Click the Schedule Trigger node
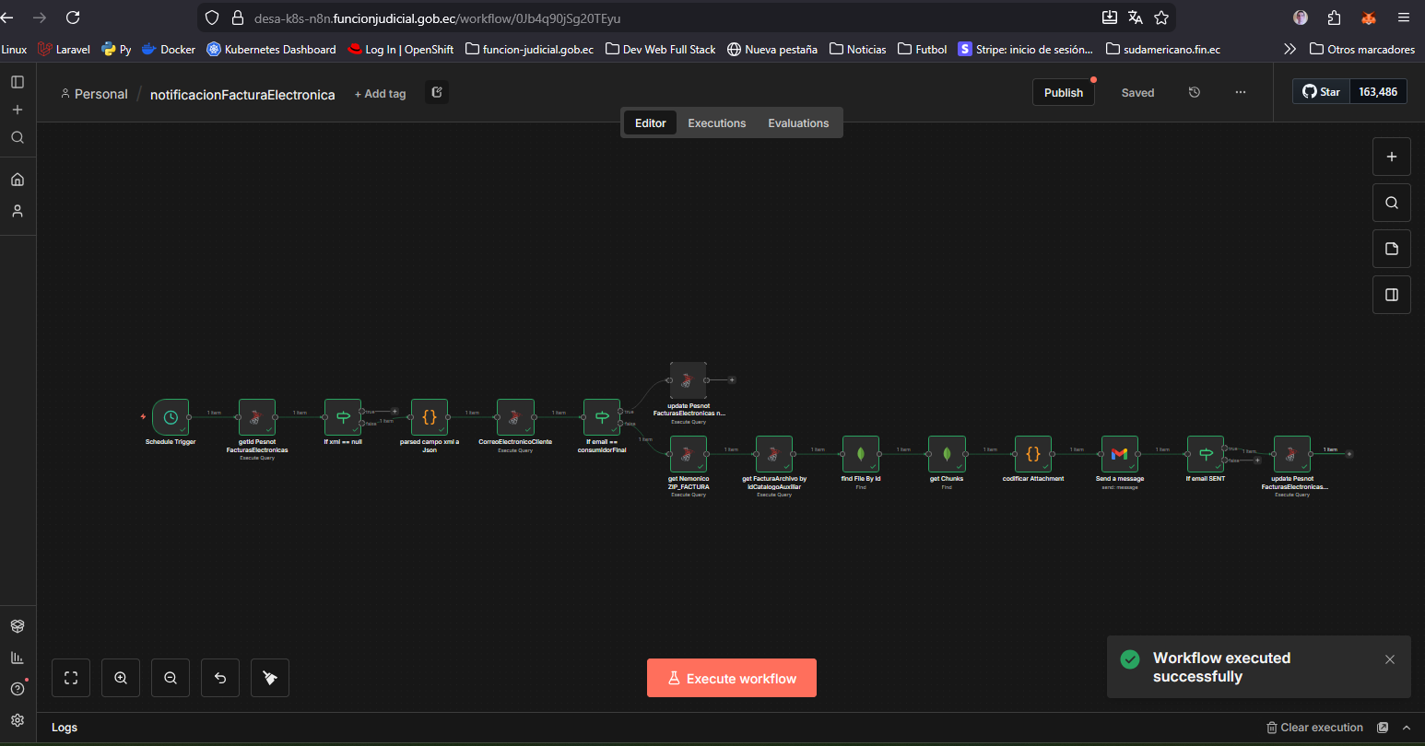The image size is (1425, 746). click(x=171, y=417)
